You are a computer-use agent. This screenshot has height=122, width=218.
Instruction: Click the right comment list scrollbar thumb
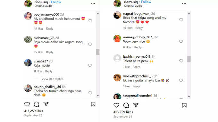[x=189, y=59]
